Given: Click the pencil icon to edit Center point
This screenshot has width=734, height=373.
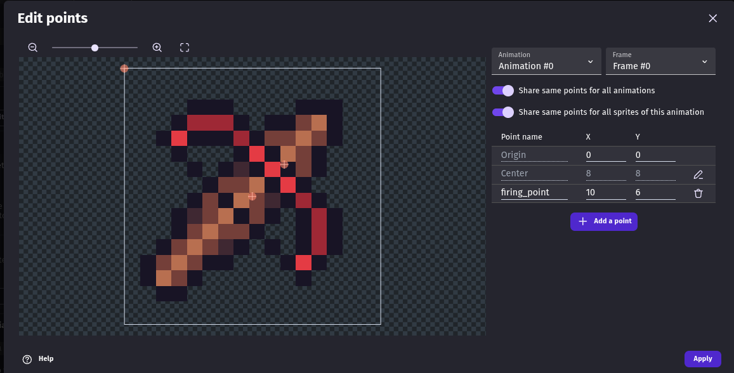Looking at the screenshot, I should tap(698, 174).
